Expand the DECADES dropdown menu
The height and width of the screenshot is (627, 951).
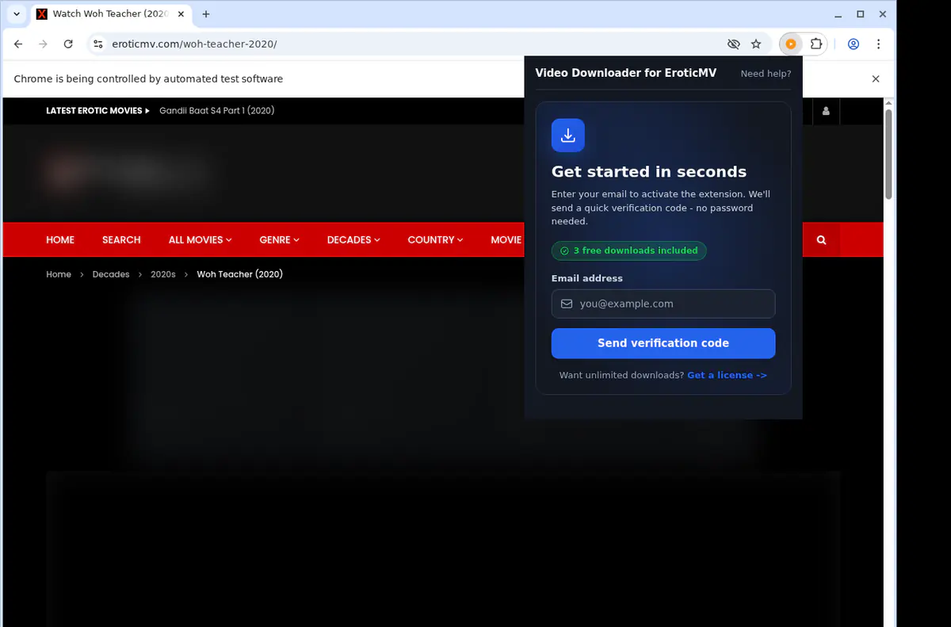click(353, 239)
